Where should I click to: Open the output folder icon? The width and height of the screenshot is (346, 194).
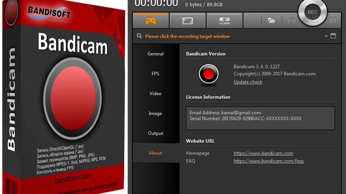pyautogui.click(x=271, y=20)
